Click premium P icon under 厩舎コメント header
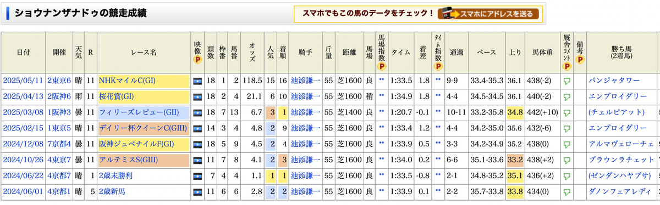The image size is (660, 205). (567, 67)
